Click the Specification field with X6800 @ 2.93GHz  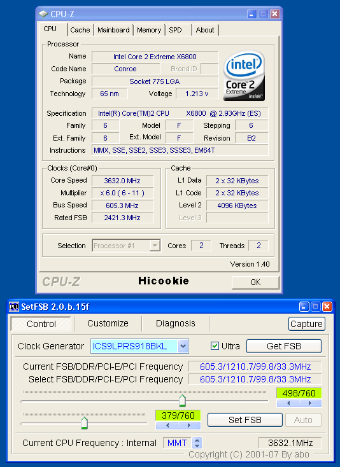180,113
